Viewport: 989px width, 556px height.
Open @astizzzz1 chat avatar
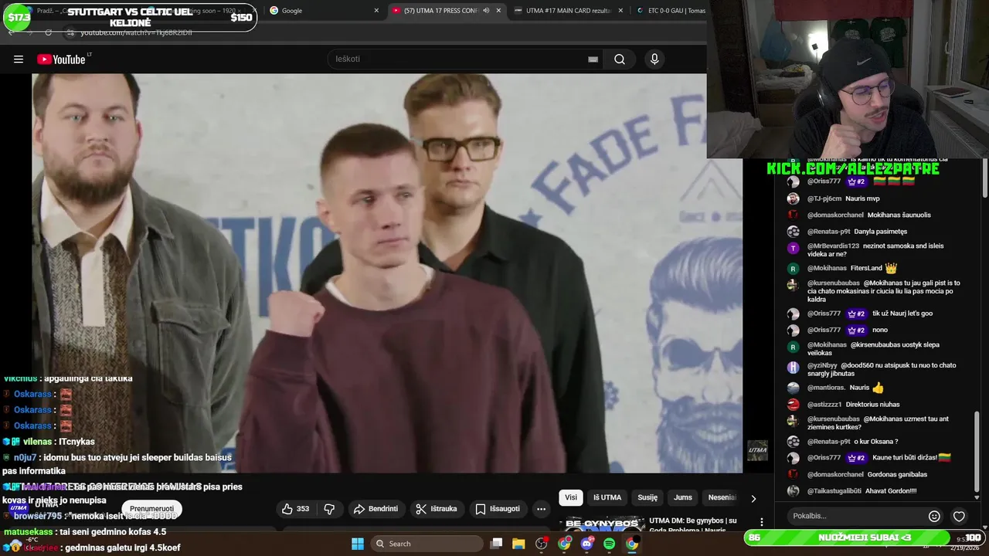793,404
